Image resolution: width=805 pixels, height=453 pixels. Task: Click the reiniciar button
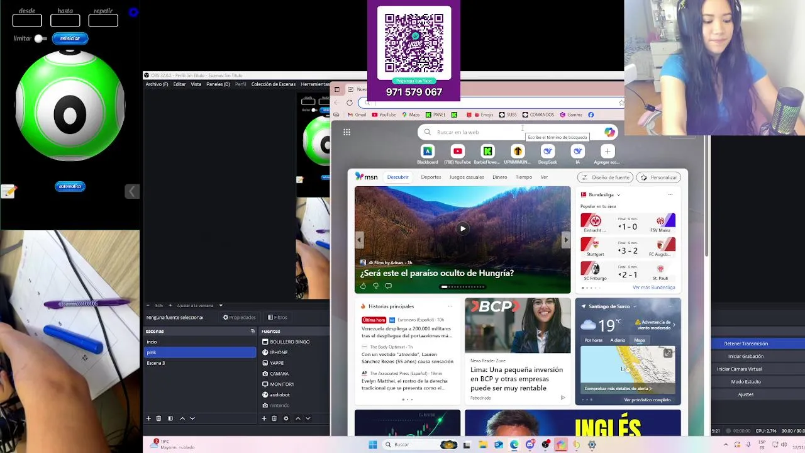pos(70,38)
